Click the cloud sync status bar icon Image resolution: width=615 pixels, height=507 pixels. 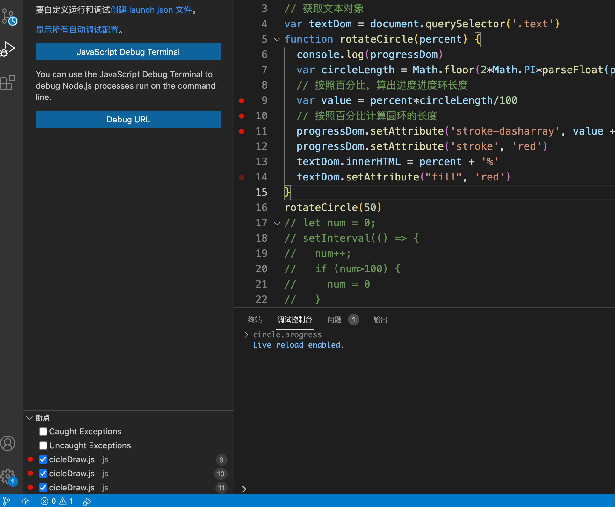coord(25,501)
